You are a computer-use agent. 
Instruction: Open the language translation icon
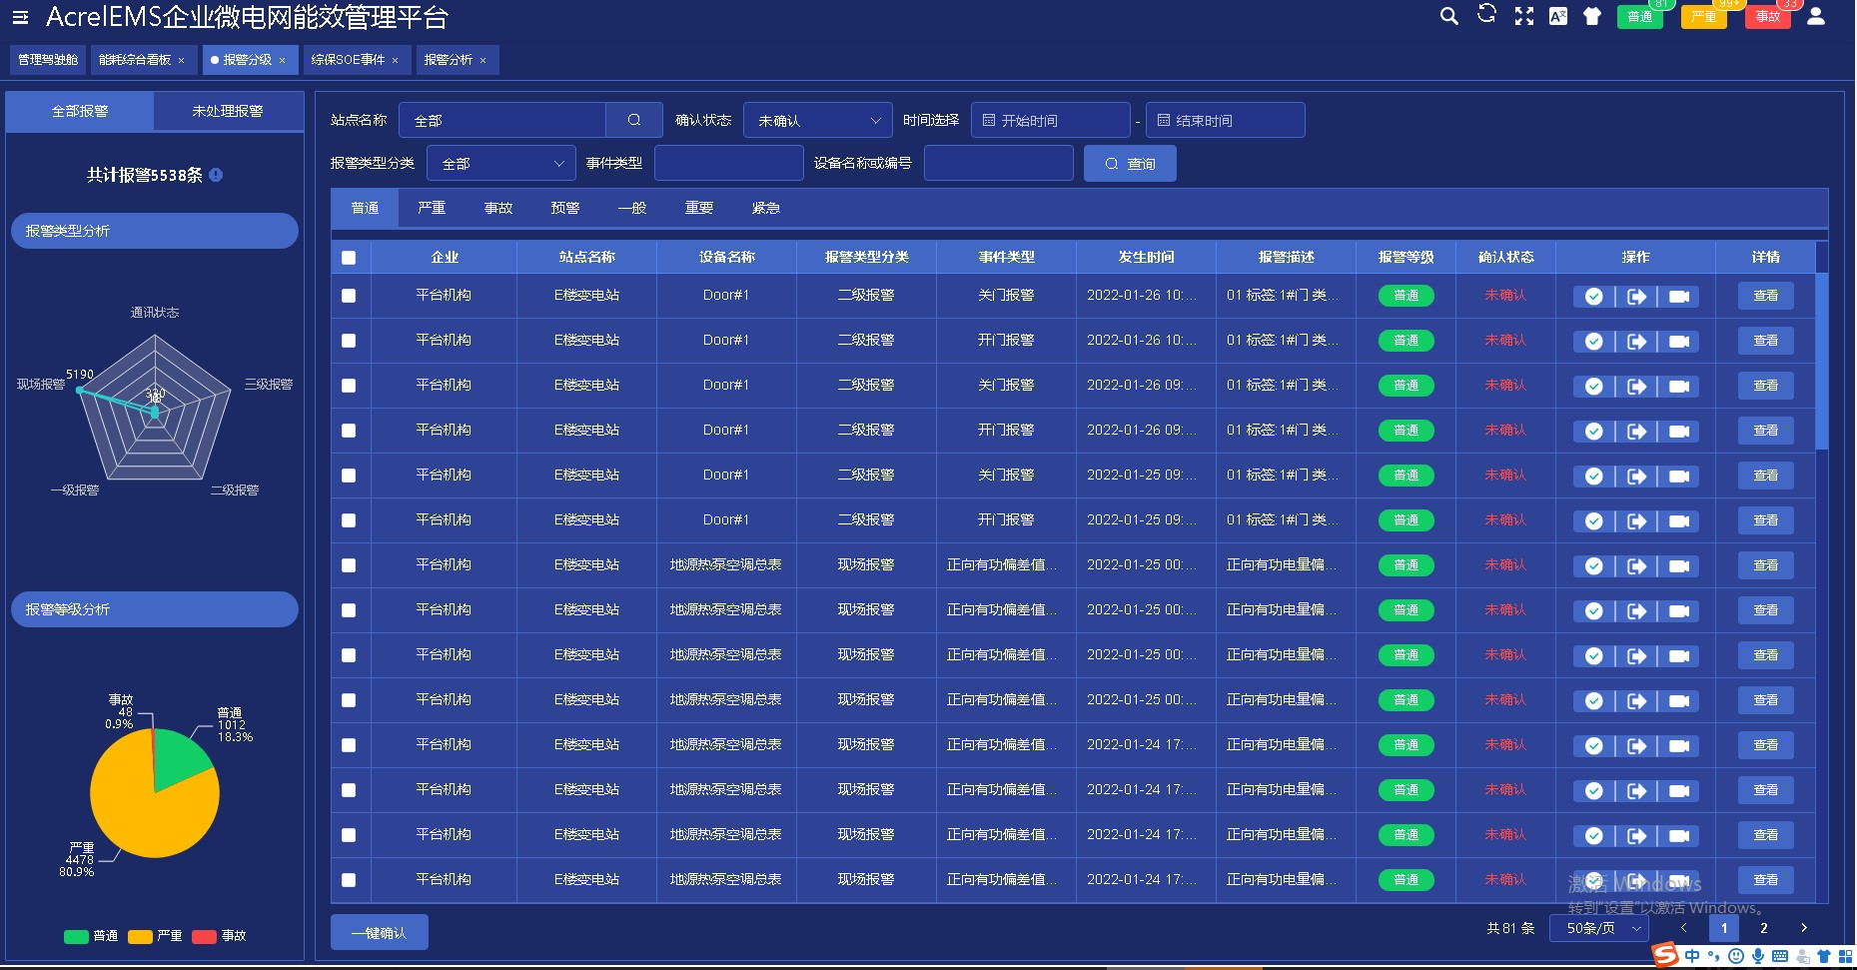(x=1557, y=16)
